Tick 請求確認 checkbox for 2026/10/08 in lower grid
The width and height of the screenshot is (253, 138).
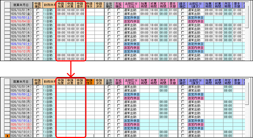(x=183, y=113)
